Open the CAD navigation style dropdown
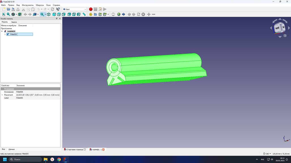Viewport: 291px width, 163px height. point(267,154)
